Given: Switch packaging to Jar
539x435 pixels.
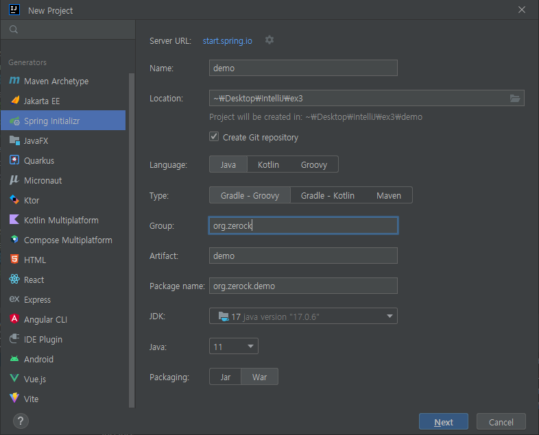Looking at the screenshot, I should [x=226, y=377].
